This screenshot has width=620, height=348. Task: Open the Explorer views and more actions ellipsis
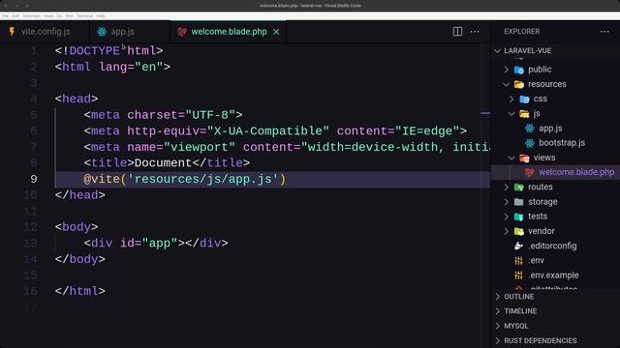604,32
